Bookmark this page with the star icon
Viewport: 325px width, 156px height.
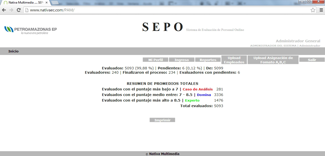[313, 10]
